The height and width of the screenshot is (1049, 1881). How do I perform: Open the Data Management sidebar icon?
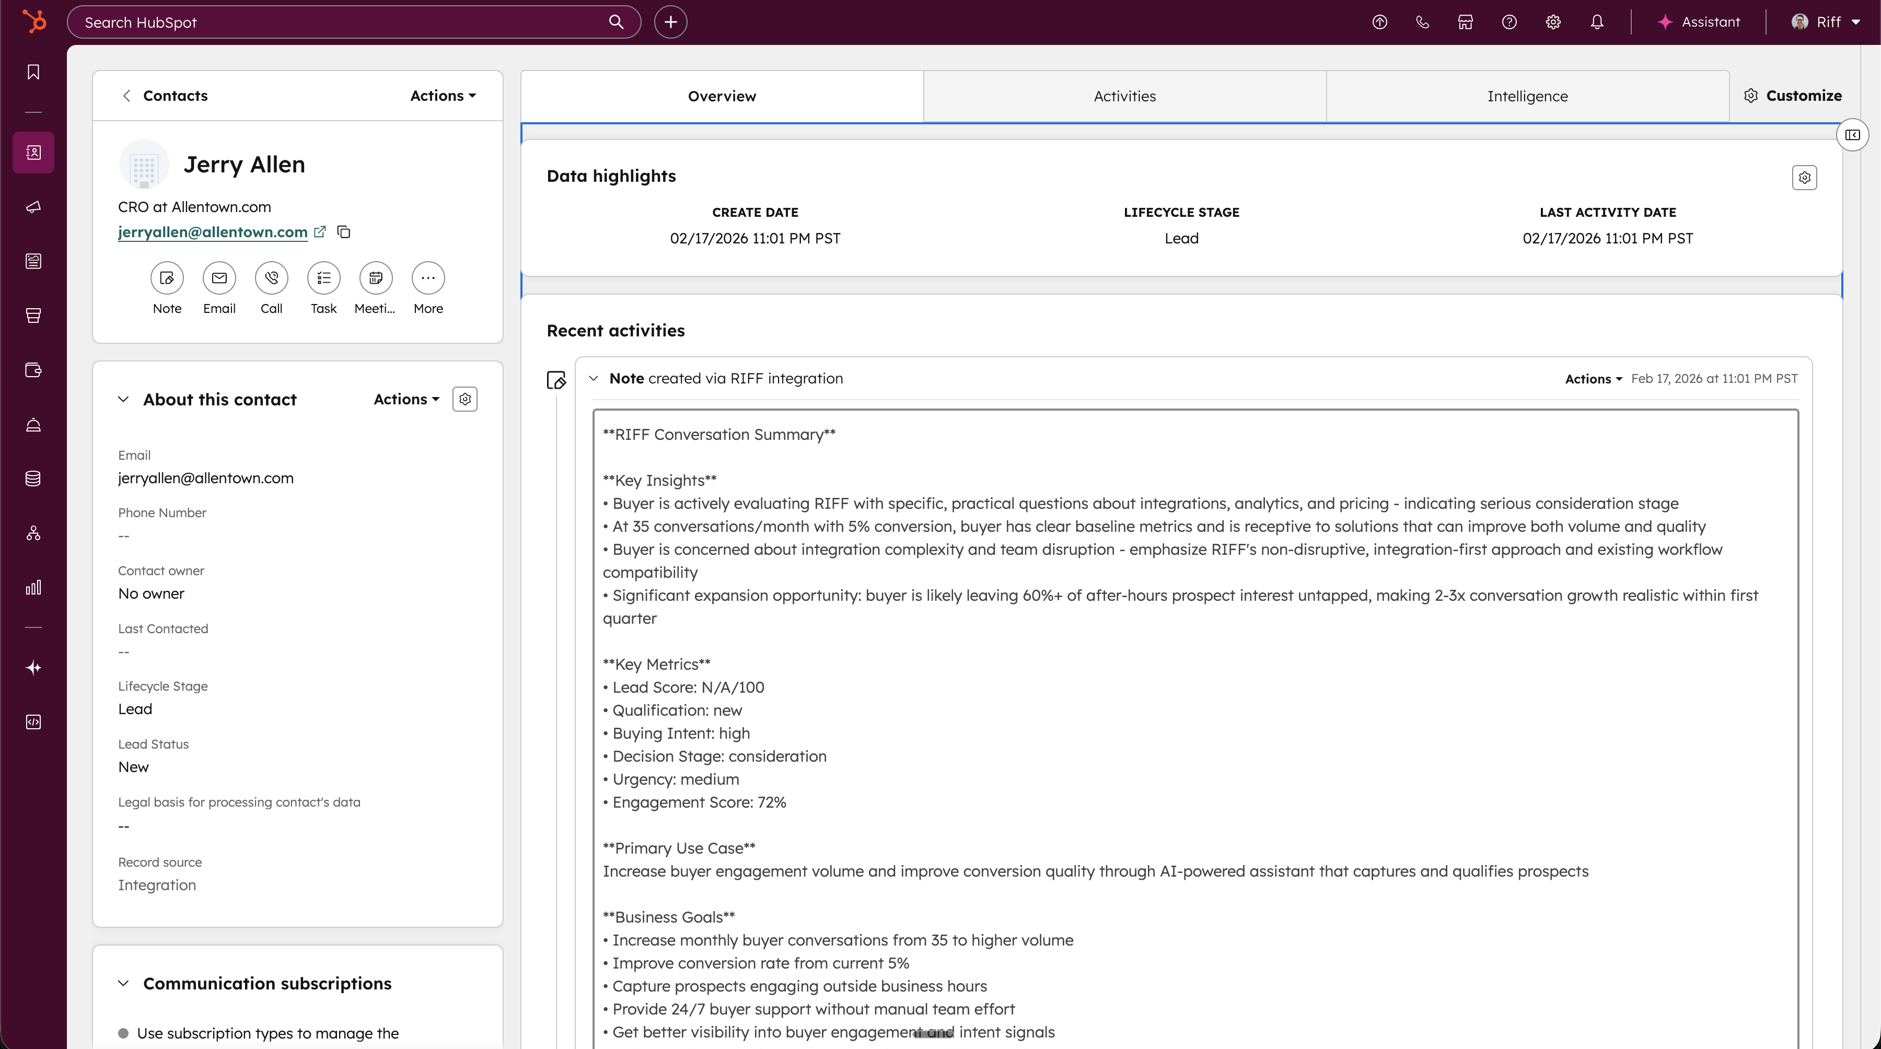33,478
